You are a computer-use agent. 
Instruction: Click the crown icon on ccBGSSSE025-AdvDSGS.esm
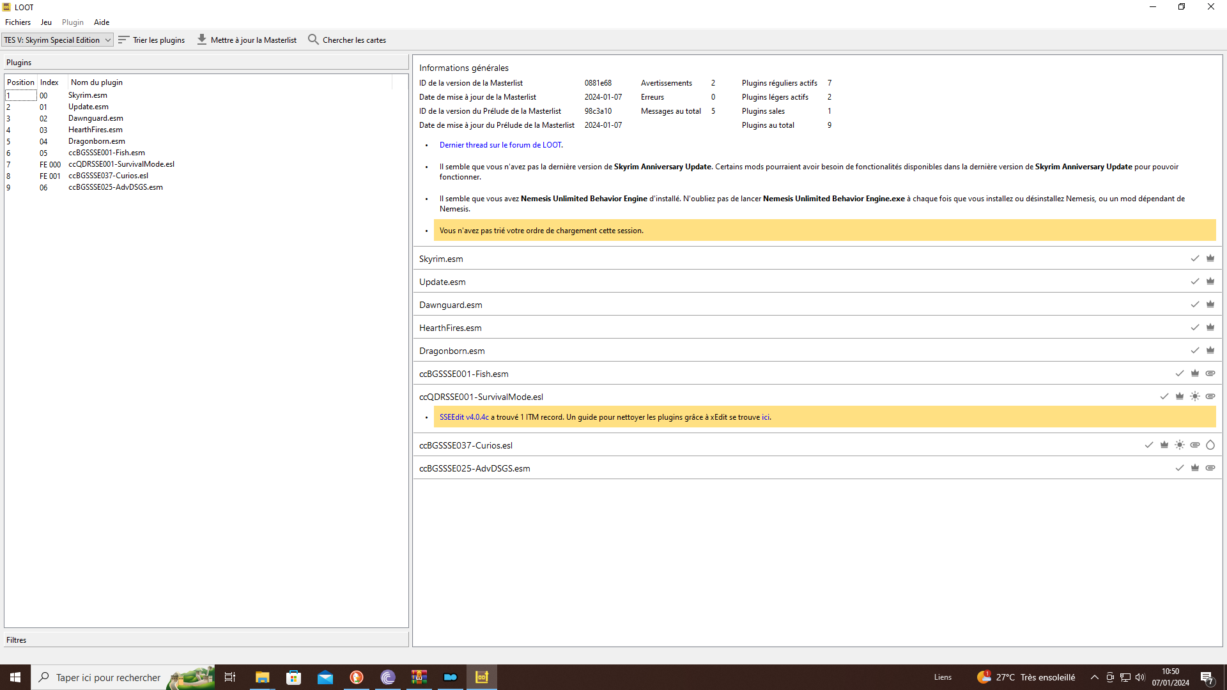pos(1195,468)
